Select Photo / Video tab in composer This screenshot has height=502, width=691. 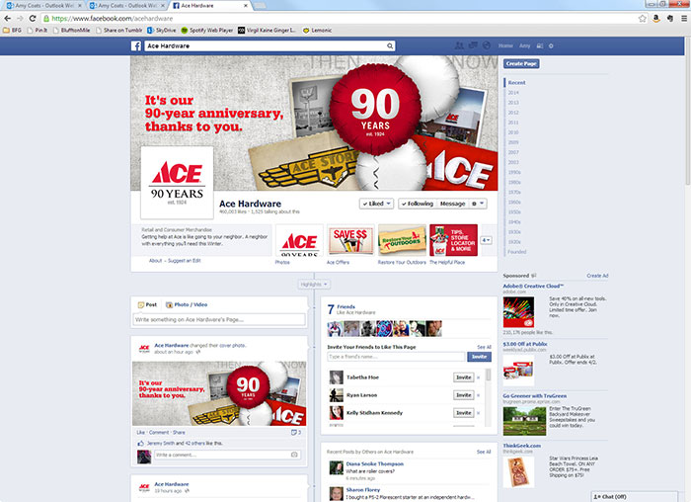[x=187, y=304]
